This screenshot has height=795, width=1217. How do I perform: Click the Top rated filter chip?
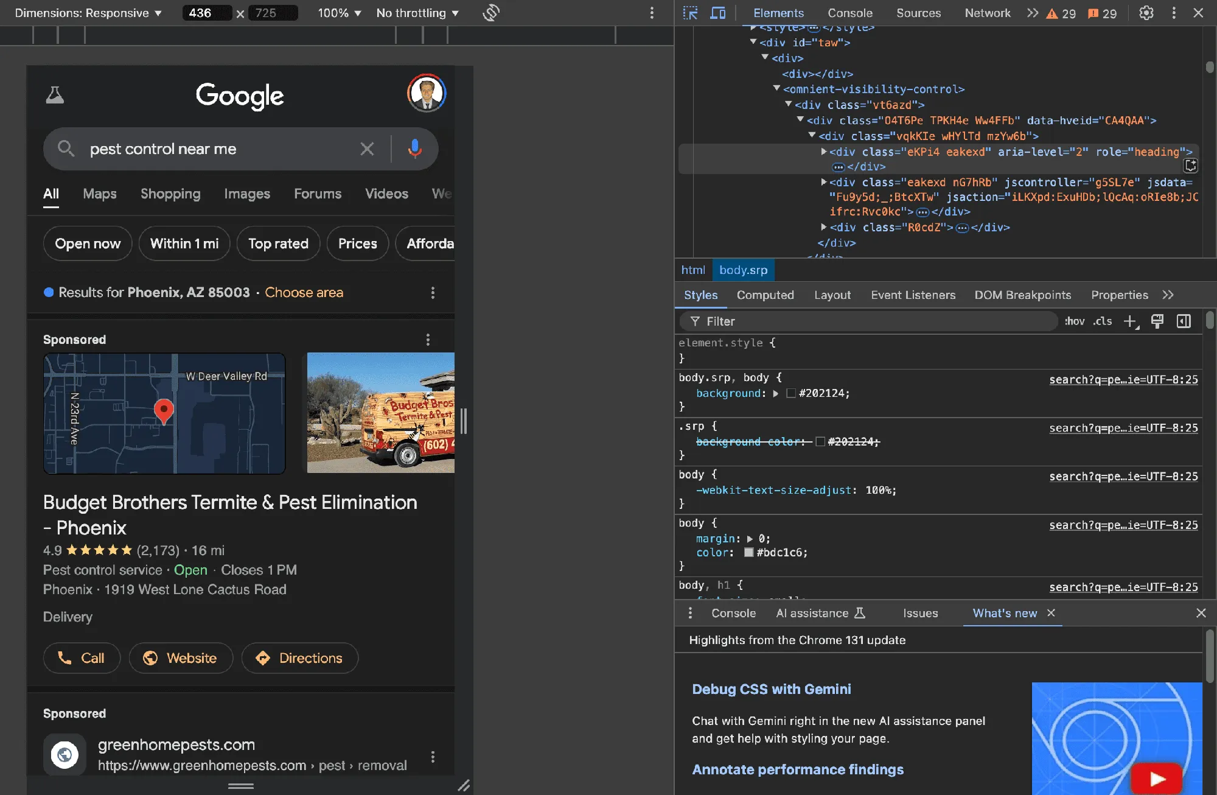(x=278, y=243)
